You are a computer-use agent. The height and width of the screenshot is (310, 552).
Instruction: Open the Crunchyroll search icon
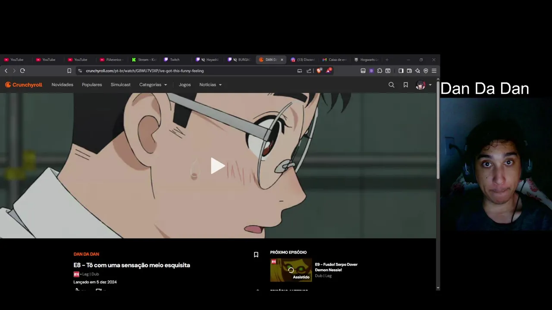[x=392, y=85]
